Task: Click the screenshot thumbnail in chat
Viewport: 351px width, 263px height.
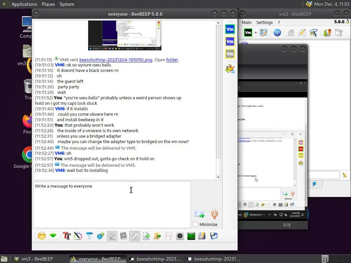Action: [125, 35]
